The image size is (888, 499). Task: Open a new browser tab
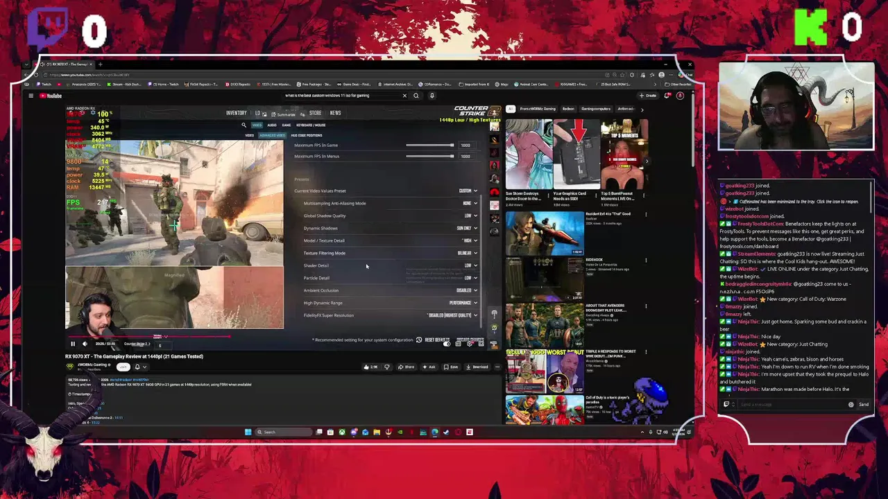click(100, 64)
